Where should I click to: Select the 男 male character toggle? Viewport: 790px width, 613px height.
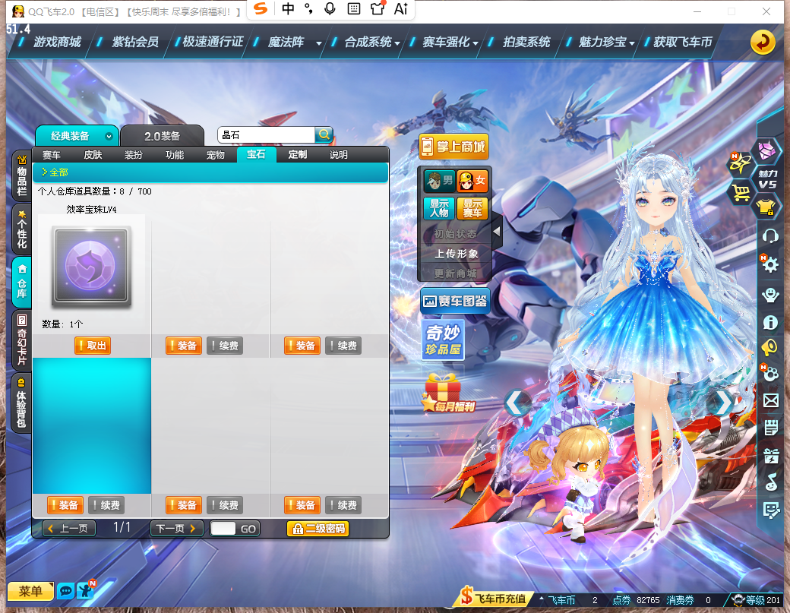[x=439, y=181]
